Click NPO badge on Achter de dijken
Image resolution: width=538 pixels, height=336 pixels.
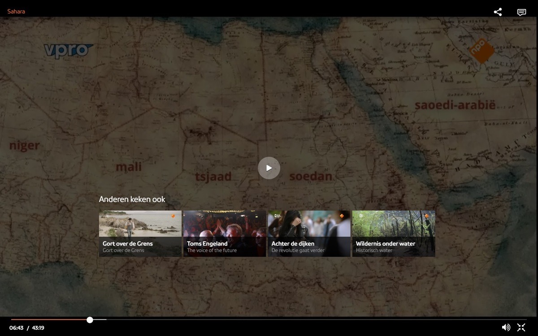342,216
